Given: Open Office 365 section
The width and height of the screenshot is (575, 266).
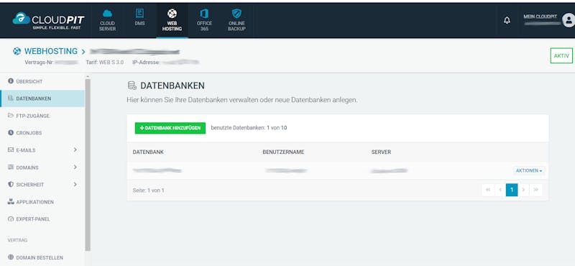Looking at the screenshot, I should 204,20.
